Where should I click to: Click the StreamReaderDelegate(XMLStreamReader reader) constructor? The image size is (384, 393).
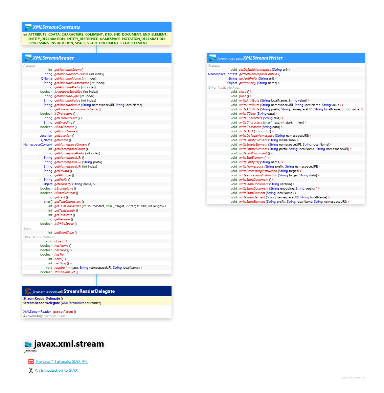tap(62, 303)
